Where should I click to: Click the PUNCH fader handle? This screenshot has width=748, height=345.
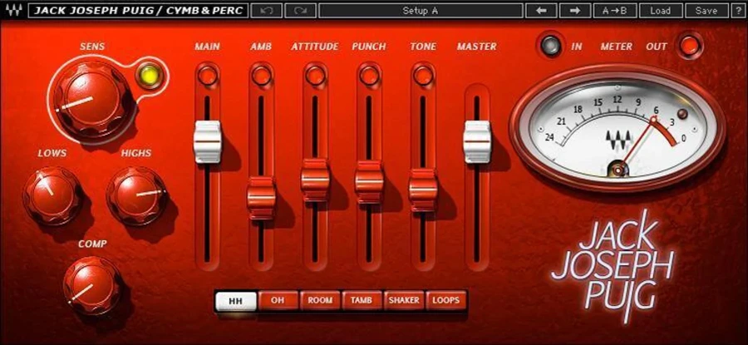[369, 182]
